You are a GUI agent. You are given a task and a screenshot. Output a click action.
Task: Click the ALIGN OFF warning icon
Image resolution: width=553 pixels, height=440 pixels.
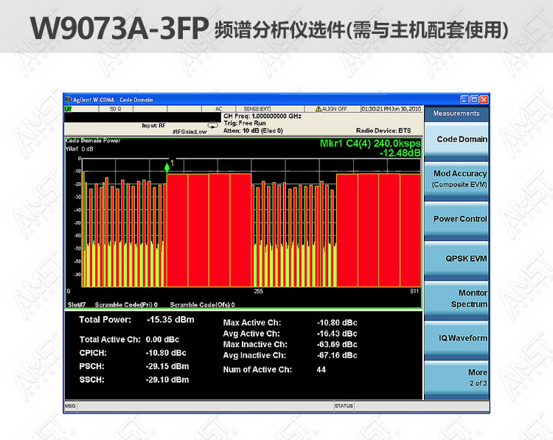pos(318,109)
